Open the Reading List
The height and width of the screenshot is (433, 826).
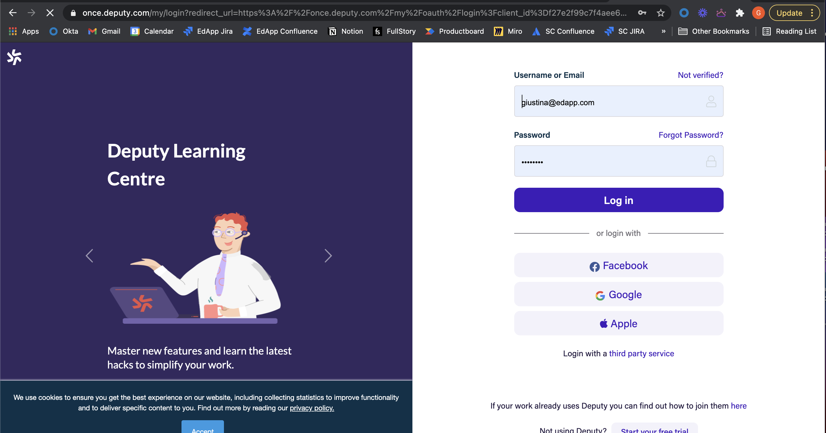point(789,31)
